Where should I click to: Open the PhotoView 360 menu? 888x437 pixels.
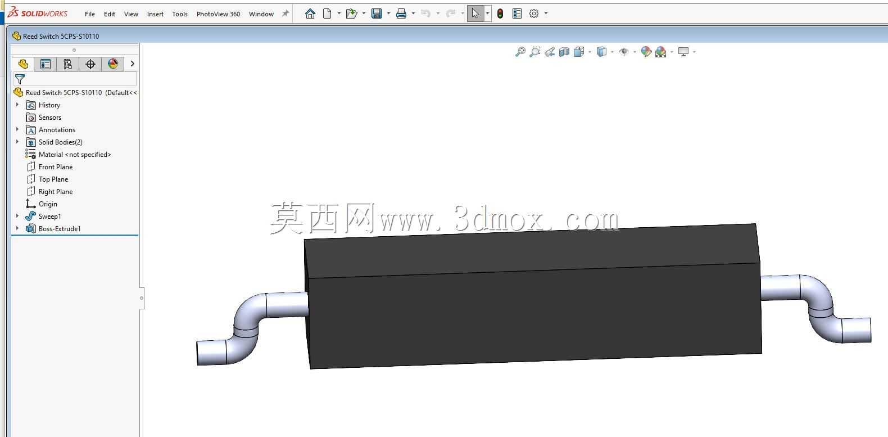[218, 14]
